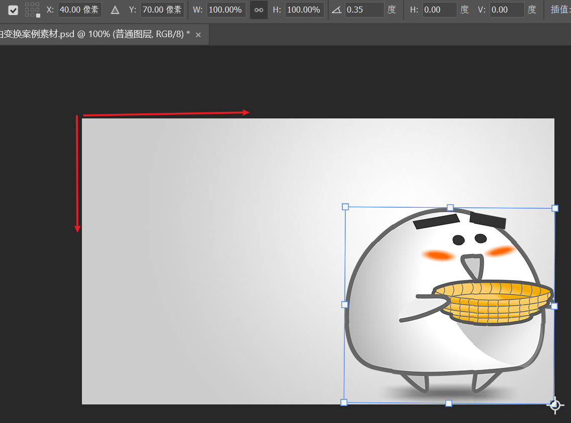Click the X position input showing 40.00
The width and height of the screenshot is (571, 423).
tap(79, 10)
